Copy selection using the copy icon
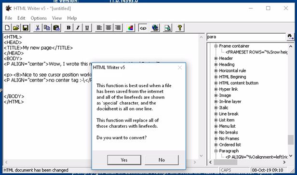This screenshot has height=175, width=297. pos(47,28)
